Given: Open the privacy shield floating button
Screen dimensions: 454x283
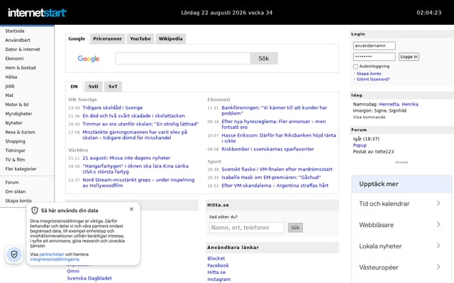Looking at the screenshot, I should (x=14, y=255).
